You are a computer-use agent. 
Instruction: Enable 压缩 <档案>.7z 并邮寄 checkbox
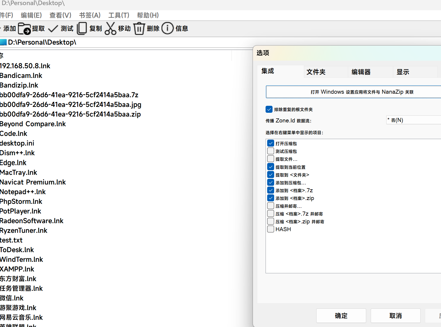point(271,214)
